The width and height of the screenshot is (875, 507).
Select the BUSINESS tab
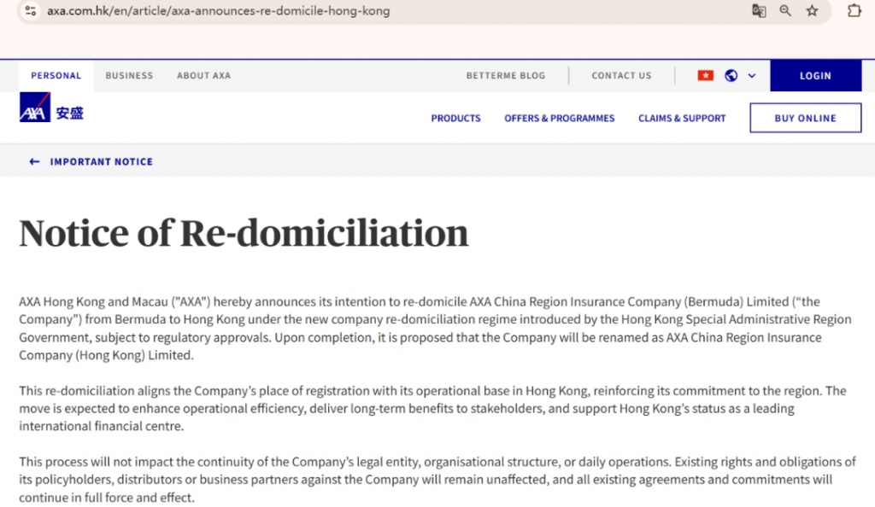pos(129,76)
